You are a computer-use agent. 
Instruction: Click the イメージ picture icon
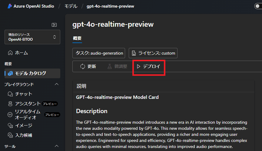pyautogui.click(x=10, y=126)
